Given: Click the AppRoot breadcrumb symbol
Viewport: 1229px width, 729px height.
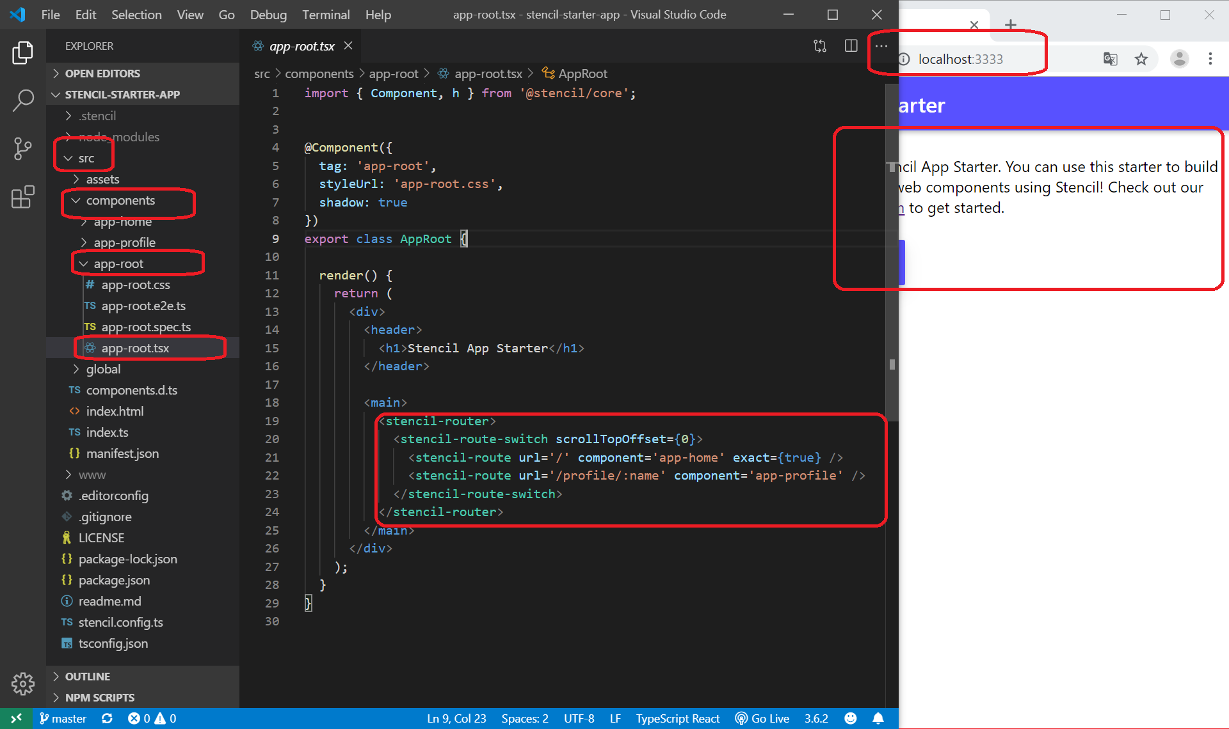Looking at the screenshot, I should (x=574, y=74).
